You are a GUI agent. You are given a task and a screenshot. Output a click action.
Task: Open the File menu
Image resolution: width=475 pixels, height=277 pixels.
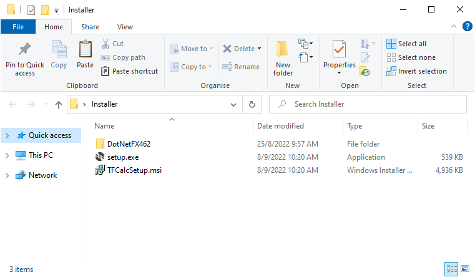[18, 27]
